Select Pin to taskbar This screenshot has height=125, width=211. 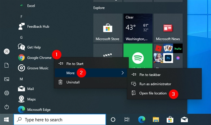coord(164,75)
